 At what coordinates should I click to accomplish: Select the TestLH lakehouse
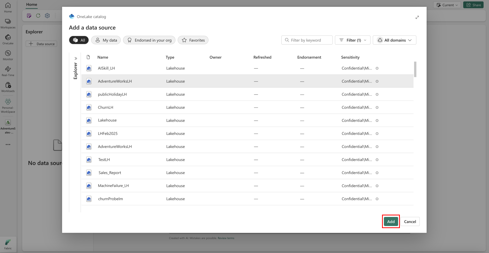point(247,160)
